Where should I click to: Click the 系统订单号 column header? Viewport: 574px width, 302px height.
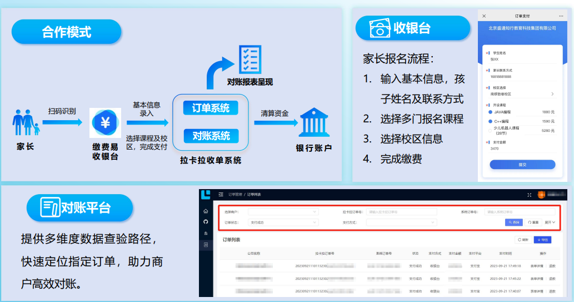coord(383,253)
